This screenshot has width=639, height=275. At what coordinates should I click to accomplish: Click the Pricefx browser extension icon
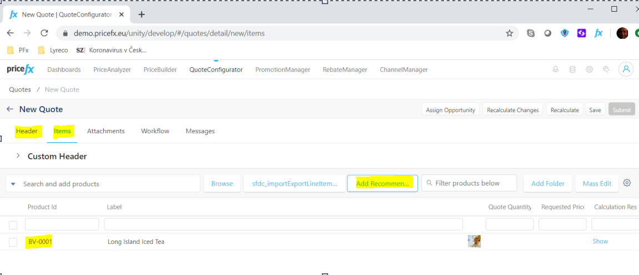[x=598, y=33]
